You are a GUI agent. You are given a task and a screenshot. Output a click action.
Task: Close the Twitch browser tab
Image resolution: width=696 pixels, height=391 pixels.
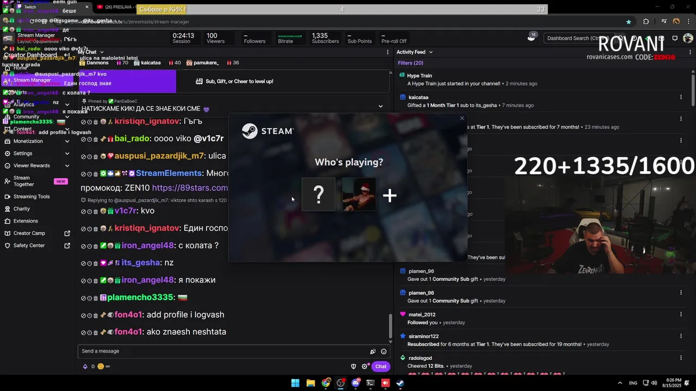87,7
